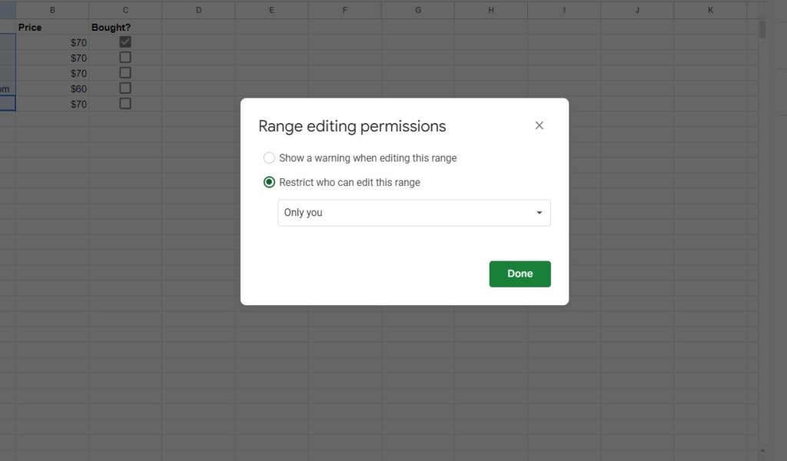Select 'Show a warning when editing this range'
Screen dimensions: 787x461
[x=269, y=158]
